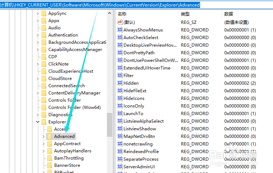This screenshot has width=273, height=173.
Task: Click the REG_SZ type cell
Action: pyautogui.click(x=188, y=22)
